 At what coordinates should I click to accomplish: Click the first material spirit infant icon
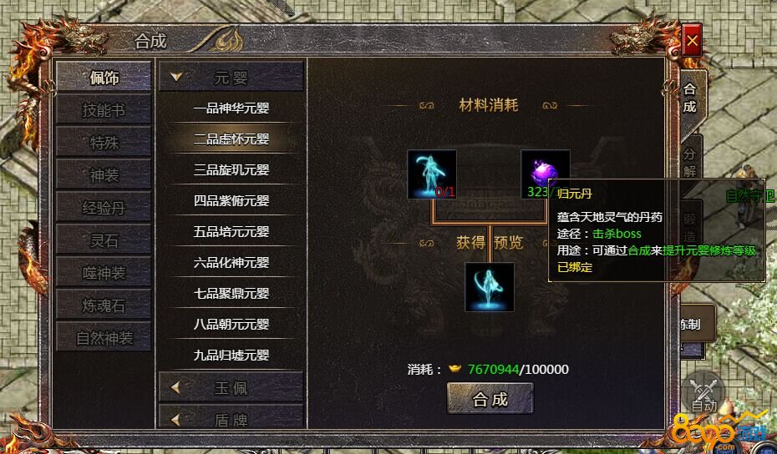click(432, 174)
